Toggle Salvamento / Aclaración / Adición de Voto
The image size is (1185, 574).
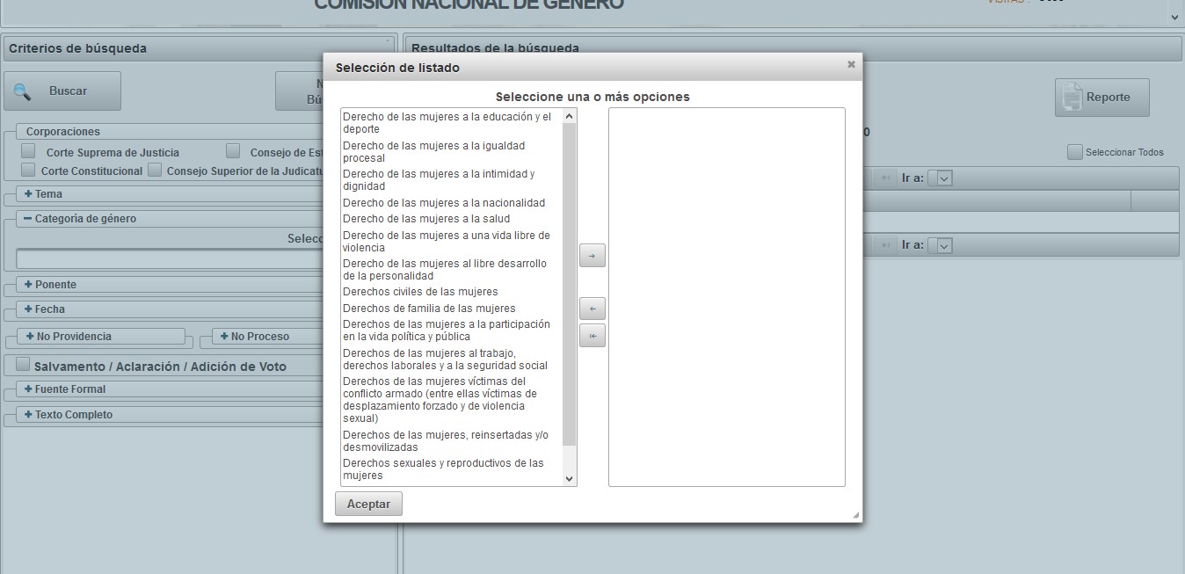click(23, 365)
